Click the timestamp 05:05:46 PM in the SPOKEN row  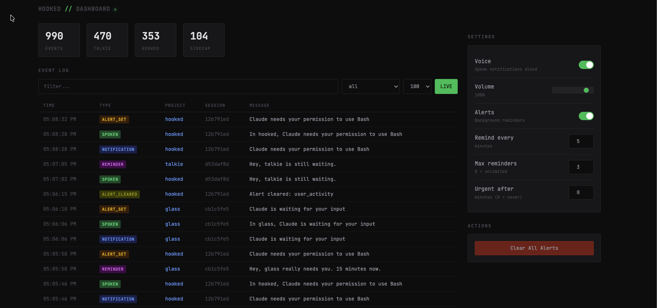[x=60, y=284]
